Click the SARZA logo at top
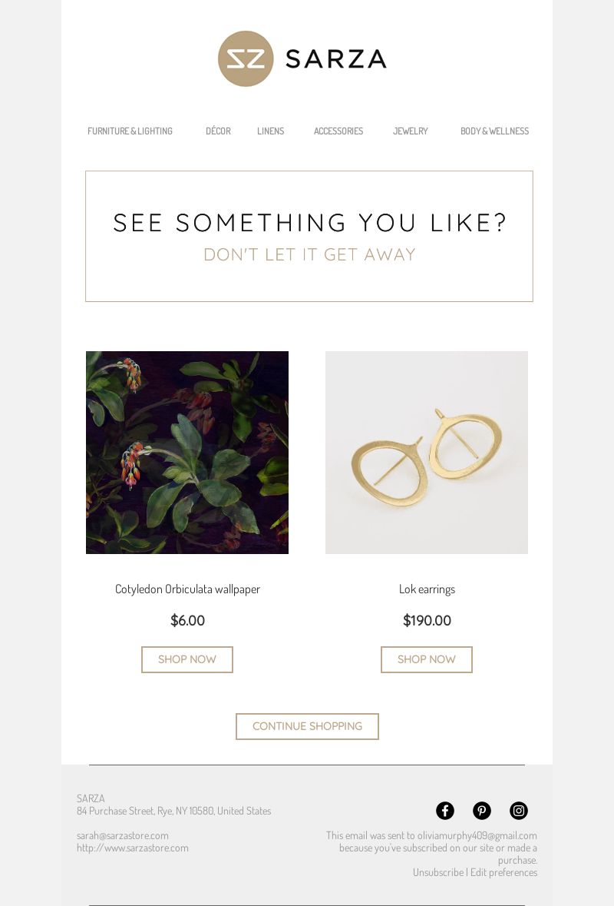This screenshot has width=614, height=906. pyautogui.click(x=302, y=59)
